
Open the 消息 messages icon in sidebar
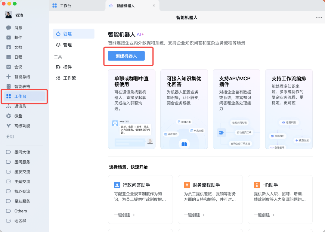9,28
